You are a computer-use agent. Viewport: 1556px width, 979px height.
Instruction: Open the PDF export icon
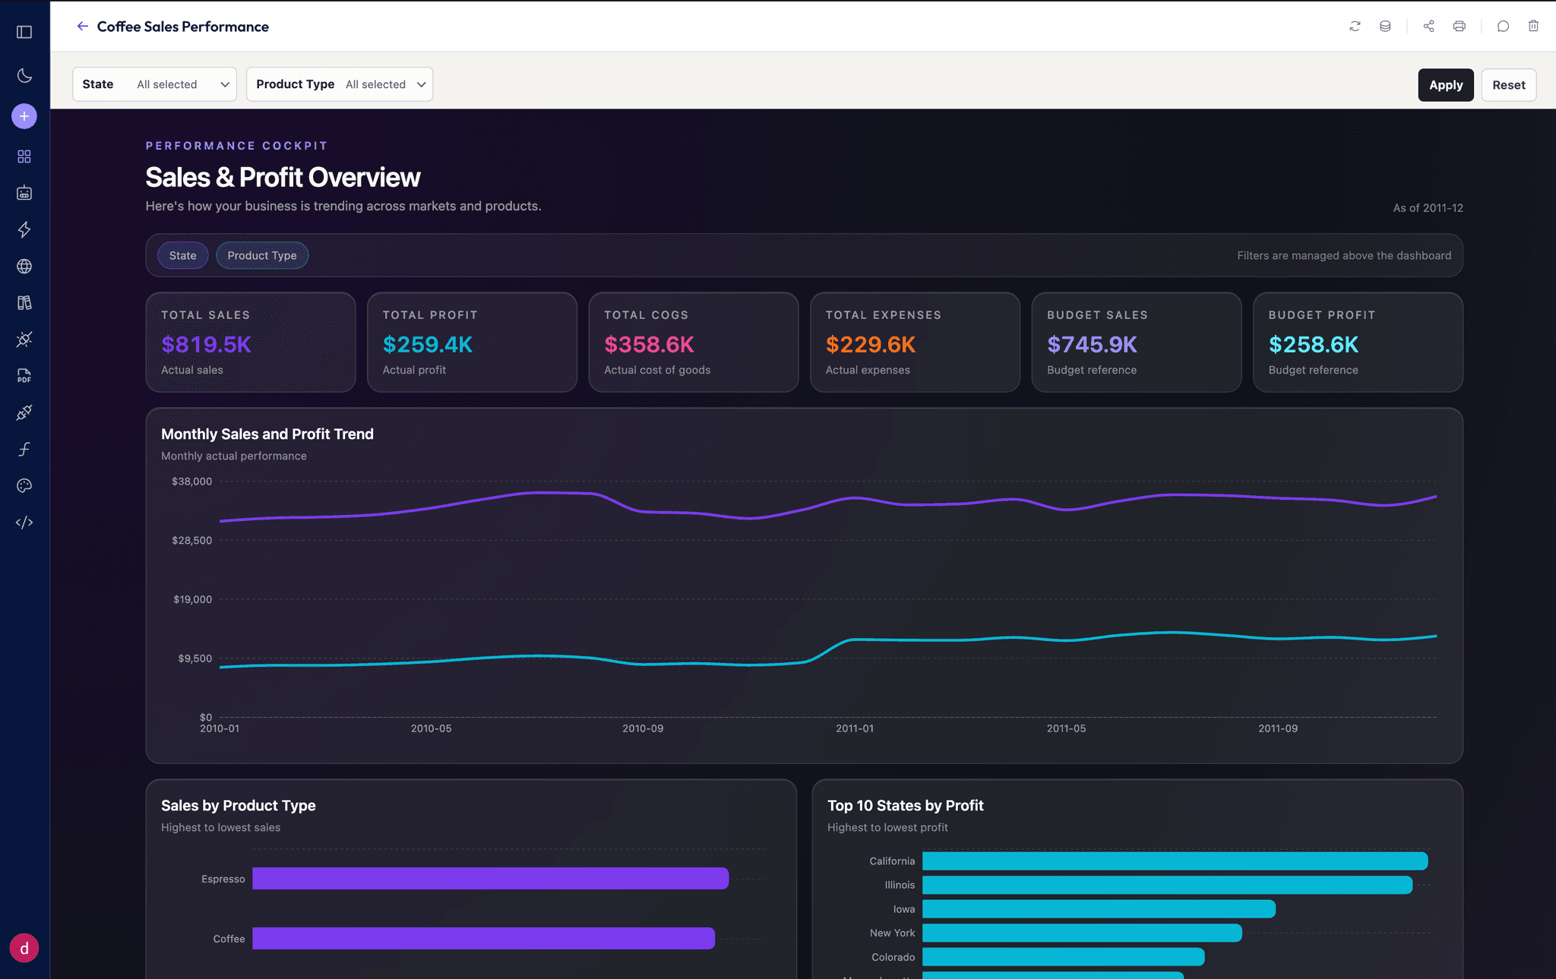click(24, 376)
